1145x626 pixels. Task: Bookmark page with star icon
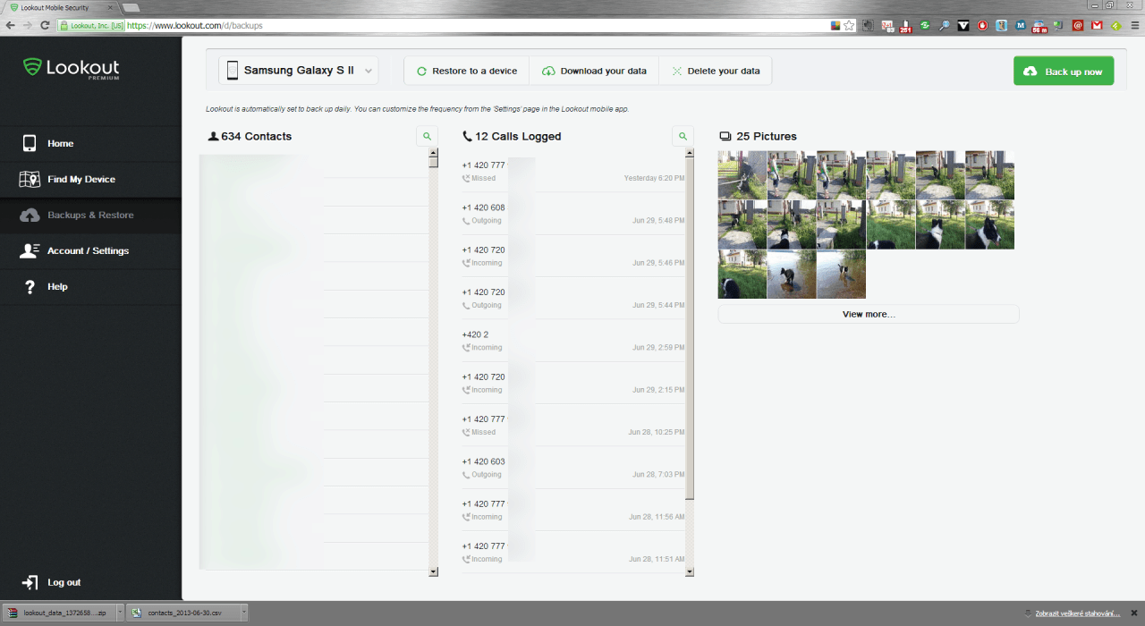point(850,26)
